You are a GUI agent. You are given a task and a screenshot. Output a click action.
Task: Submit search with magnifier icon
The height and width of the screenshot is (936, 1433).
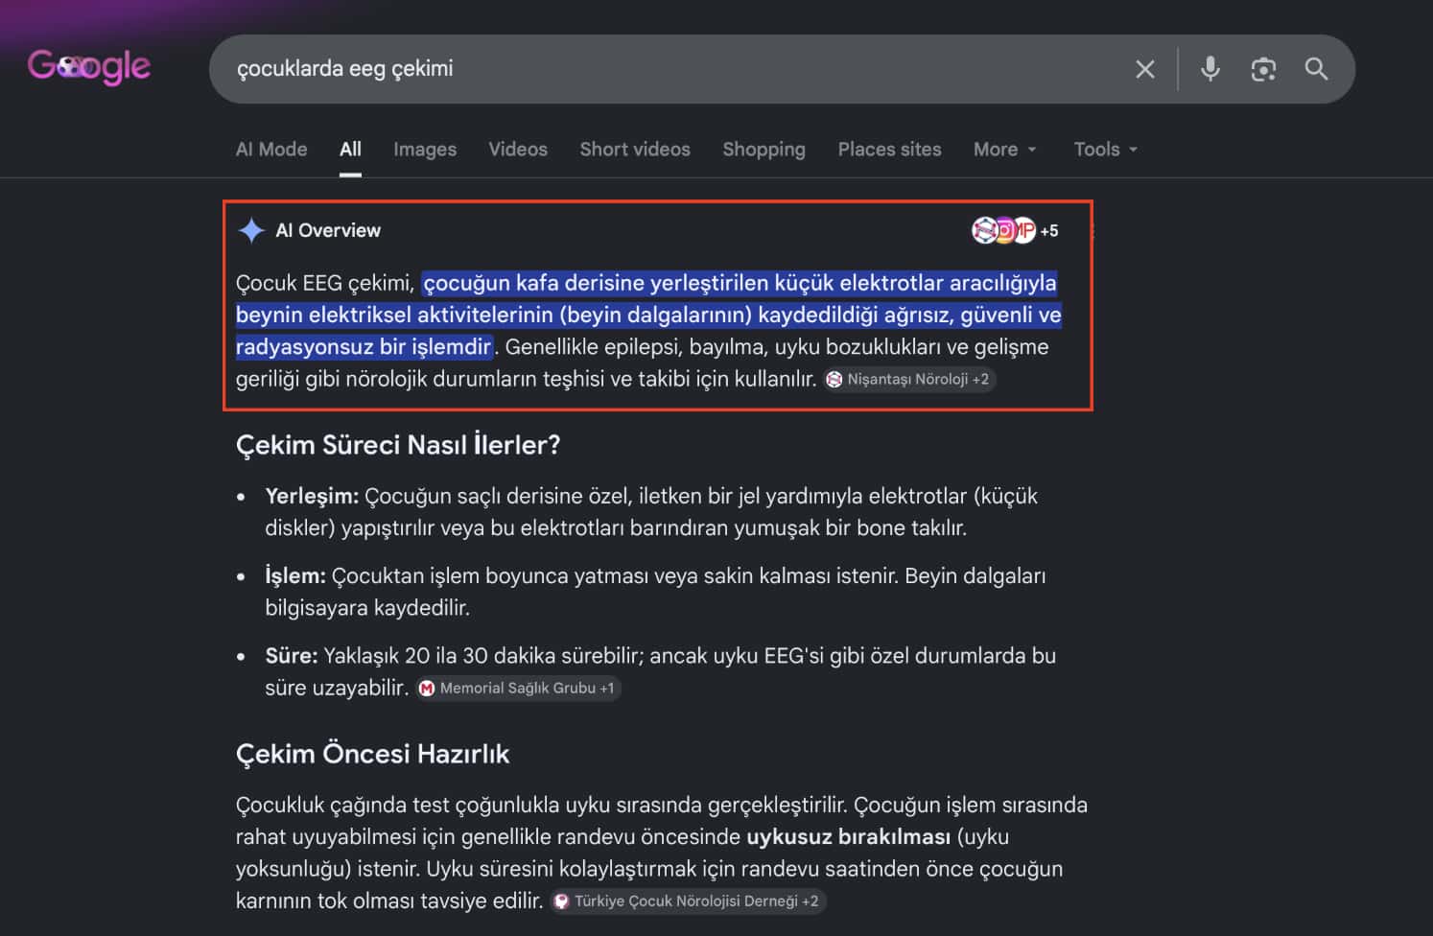pyautogui.click(x=1316, y=69)
